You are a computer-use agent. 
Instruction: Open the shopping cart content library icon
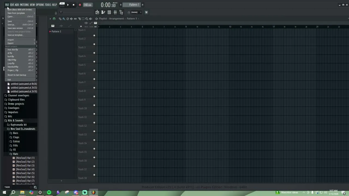point(146,12)
